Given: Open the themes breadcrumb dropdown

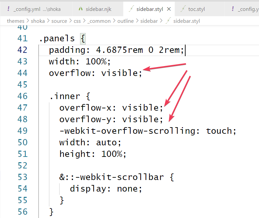Looking at the screenshot, I should [x=16, y=21].
